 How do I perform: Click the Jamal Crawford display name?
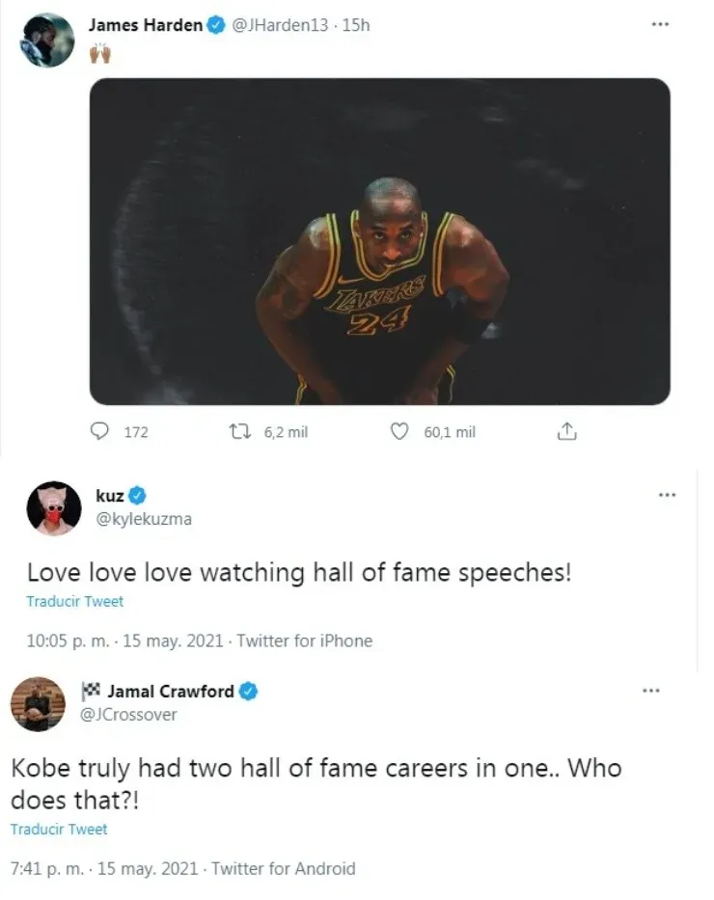click(169, 691)
